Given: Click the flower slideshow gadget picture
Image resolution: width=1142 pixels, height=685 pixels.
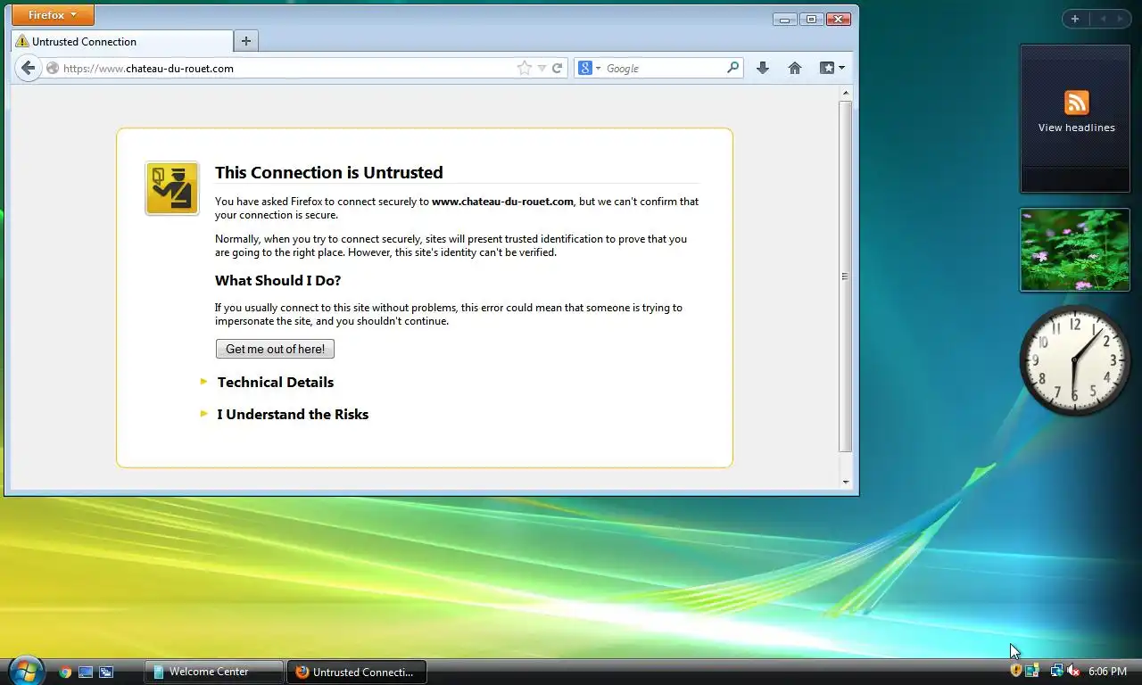Looking at the screenshot, I should click(1075, 250).
